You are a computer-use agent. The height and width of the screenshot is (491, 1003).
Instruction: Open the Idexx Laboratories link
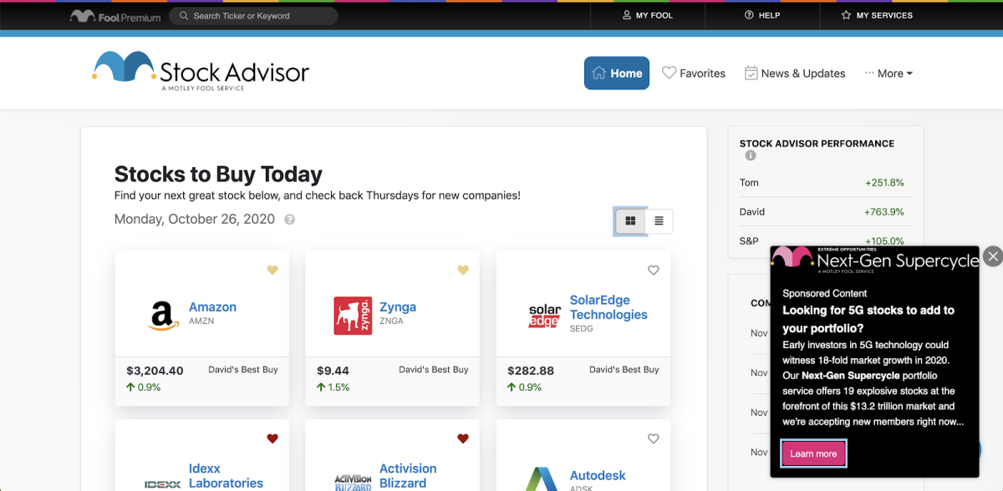tap(226, 476)
